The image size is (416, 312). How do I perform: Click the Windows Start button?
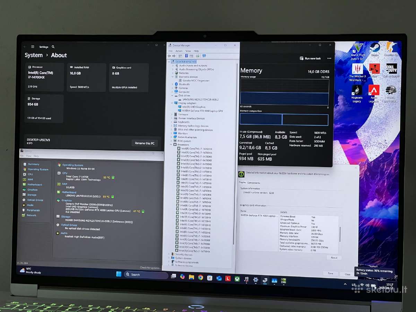pos(119,274)
